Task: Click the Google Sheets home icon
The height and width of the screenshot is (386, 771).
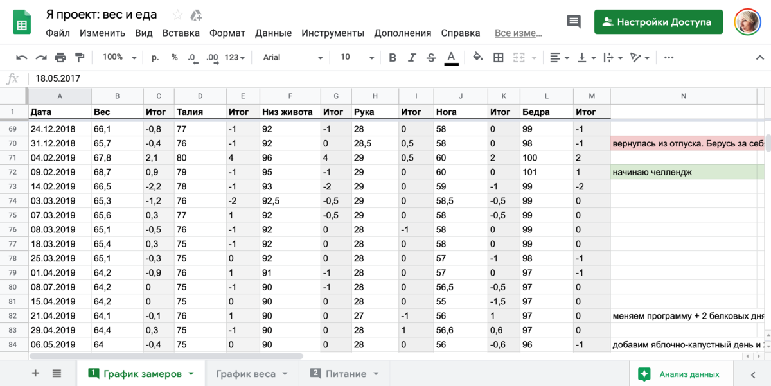Action: [x=22, y=23]
